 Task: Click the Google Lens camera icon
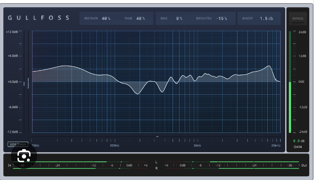pos(24,156)
